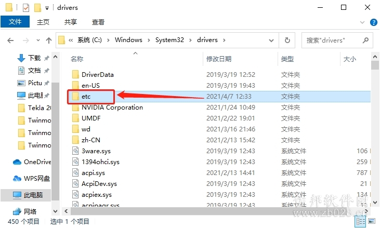Switch to details view layout icon
Image resolution: width=380 pixels, height=228 pixels.
click(360, 221)
